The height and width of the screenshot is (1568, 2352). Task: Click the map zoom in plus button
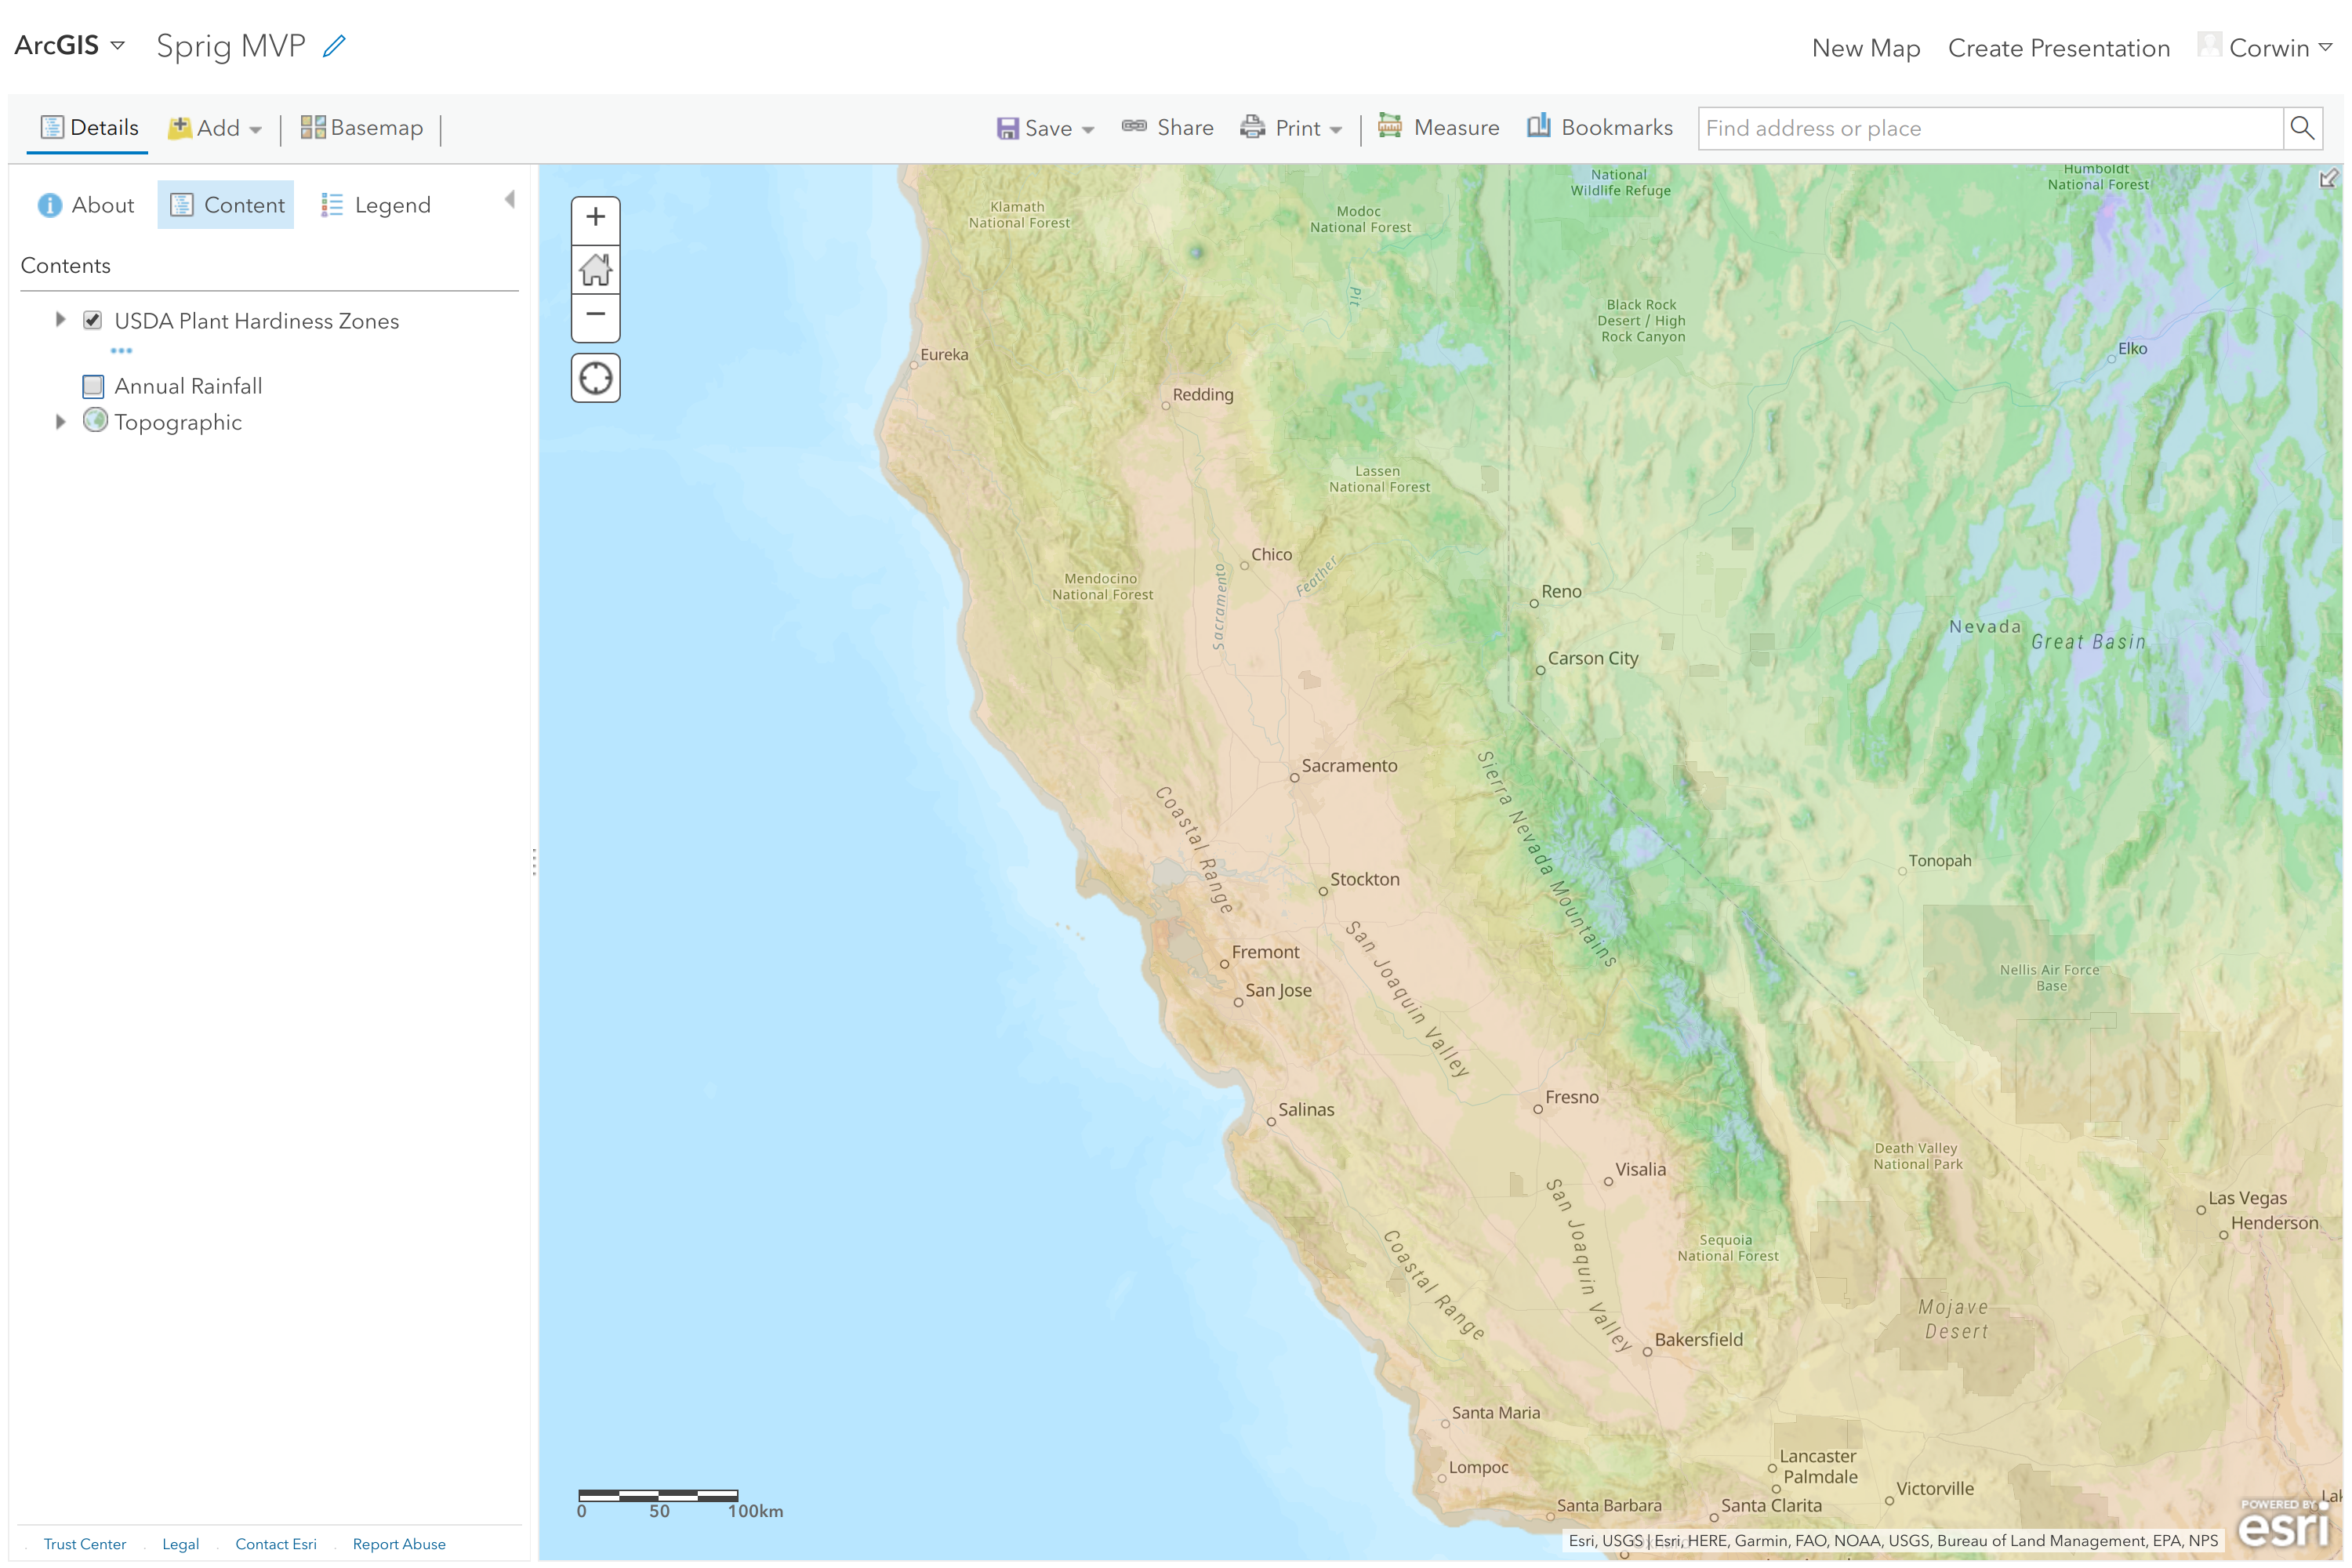[595, 218]
